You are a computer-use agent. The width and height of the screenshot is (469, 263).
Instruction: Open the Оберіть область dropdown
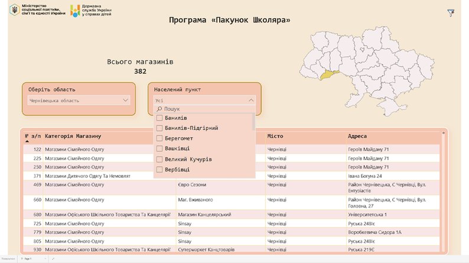(79, 100)
